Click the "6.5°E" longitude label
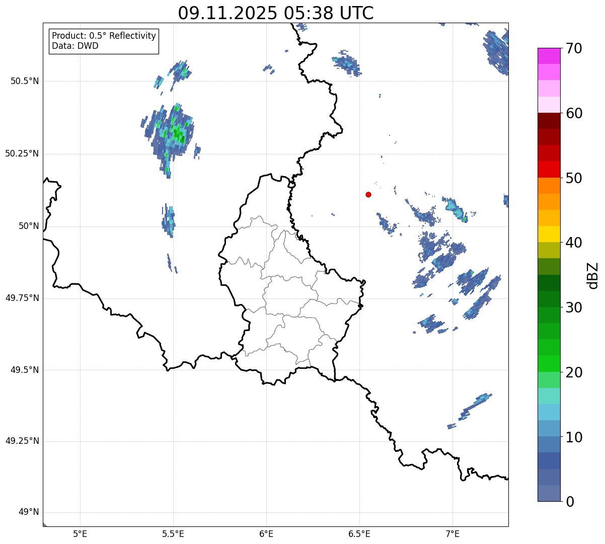 tap(359, 534)
